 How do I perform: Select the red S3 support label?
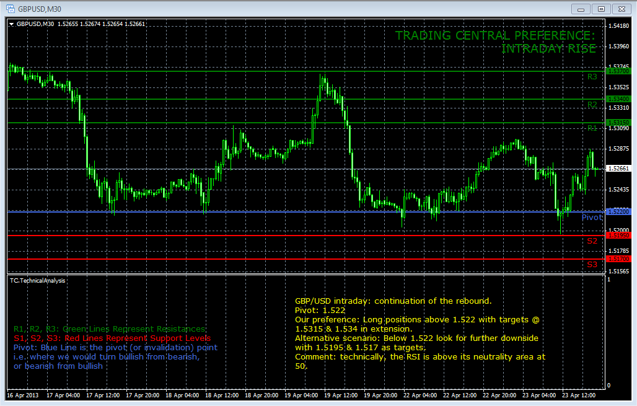pyautogui.click(x=592, y=265)
